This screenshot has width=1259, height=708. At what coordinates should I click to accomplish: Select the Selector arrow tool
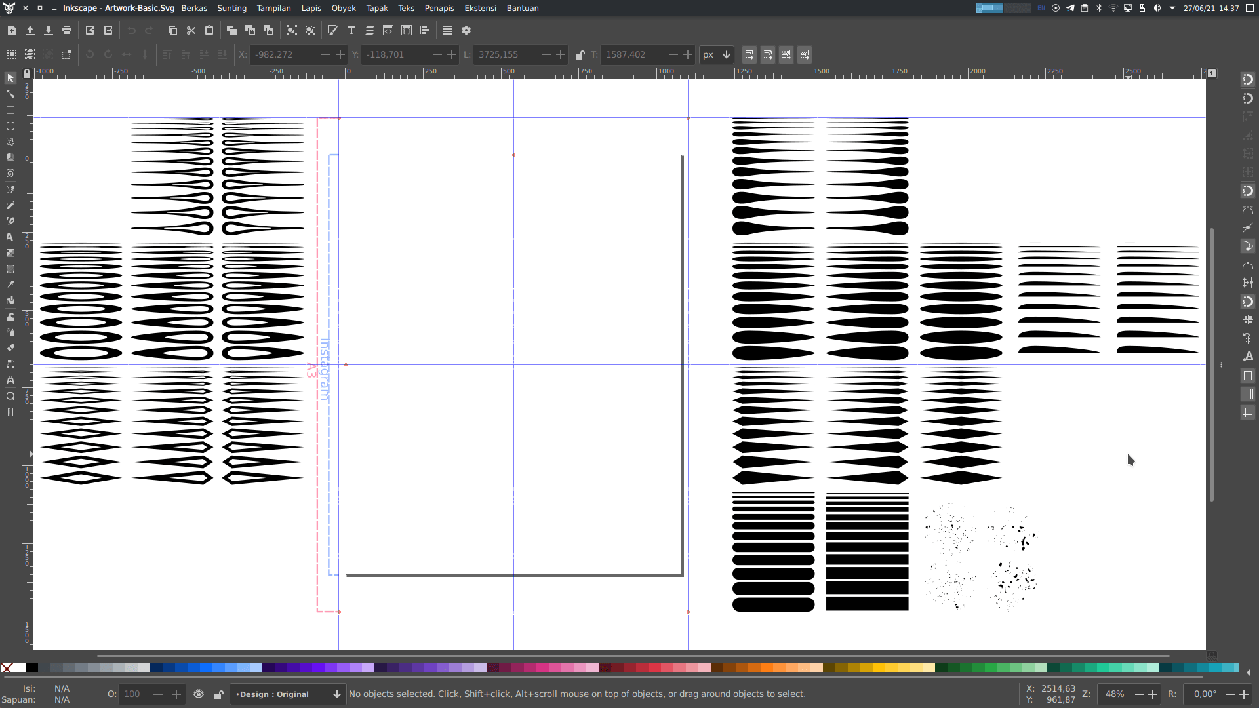point(10,78)
